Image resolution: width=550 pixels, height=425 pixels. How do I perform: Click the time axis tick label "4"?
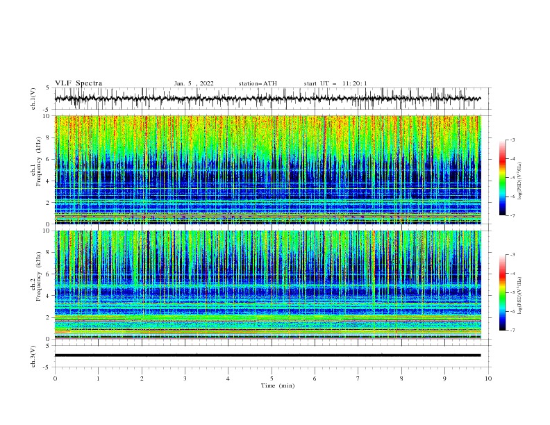coord(228,378)
